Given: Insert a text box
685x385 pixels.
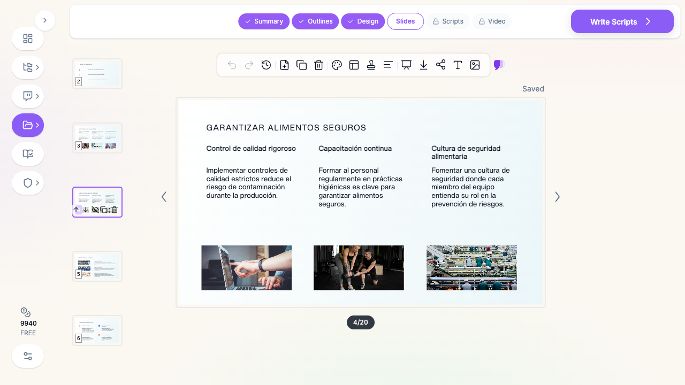Looking at the screenshot, I should (x=458, y=65).
